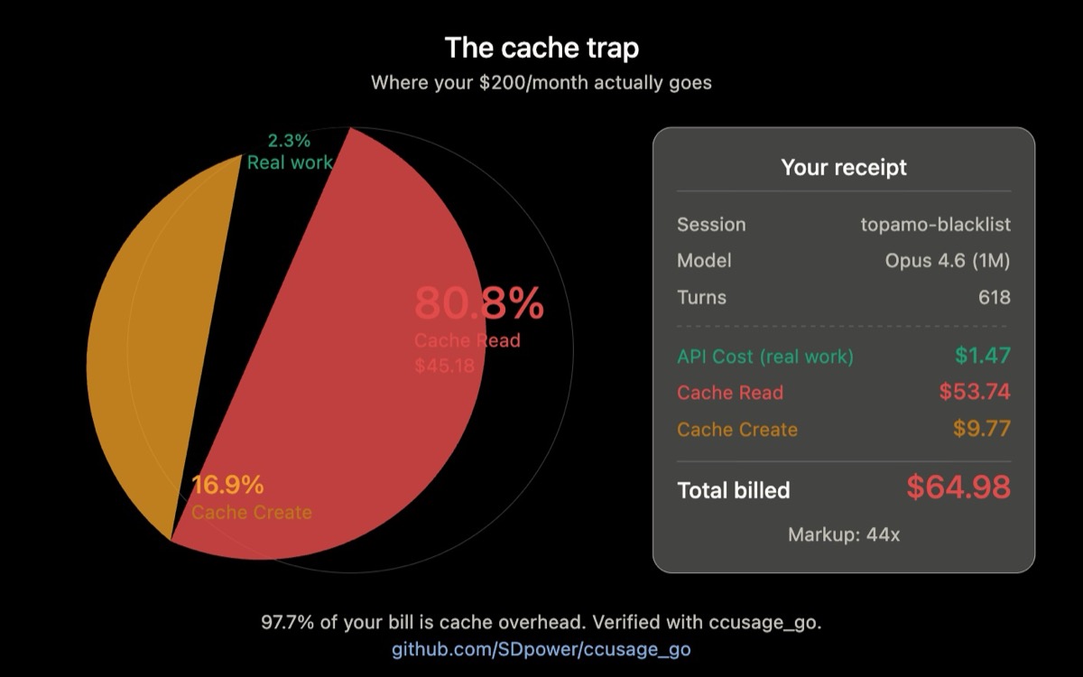
Task: Click the Opus 4.6 (1M) model value
Action: coord(947,261)
